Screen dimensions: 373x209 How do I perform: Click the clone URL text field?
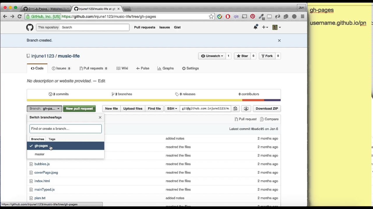[x=205, y=109]
